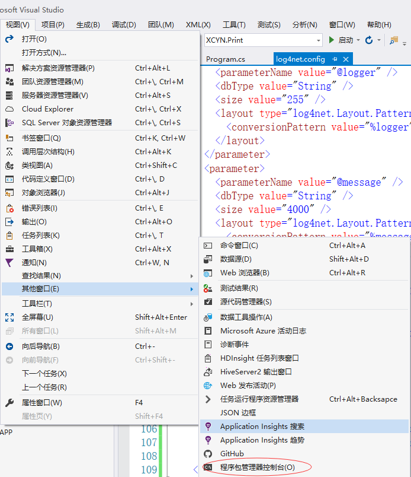Click the Properties window wrench icon
Image resolution: width=411 pixels, height=477 pixels.
(9, 403)
